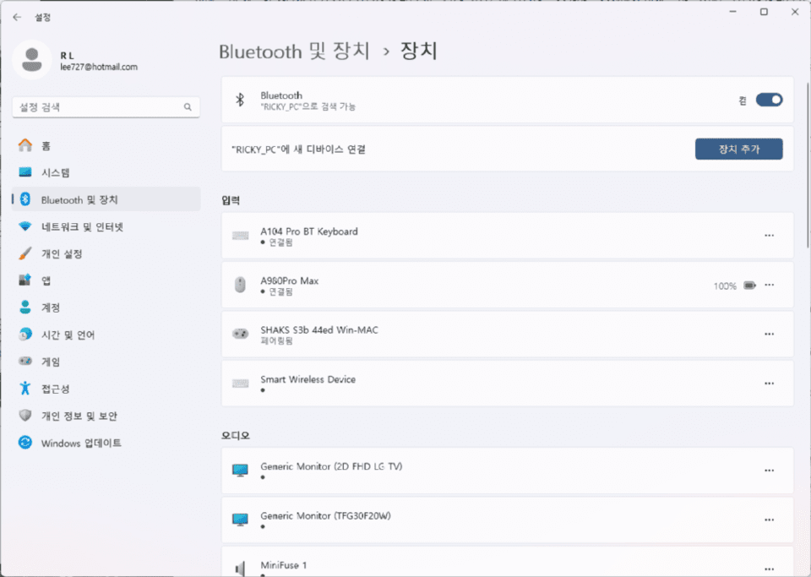Click the 설정 검색 search field
This screenshot has height=577, width=811.
(106, 107)
